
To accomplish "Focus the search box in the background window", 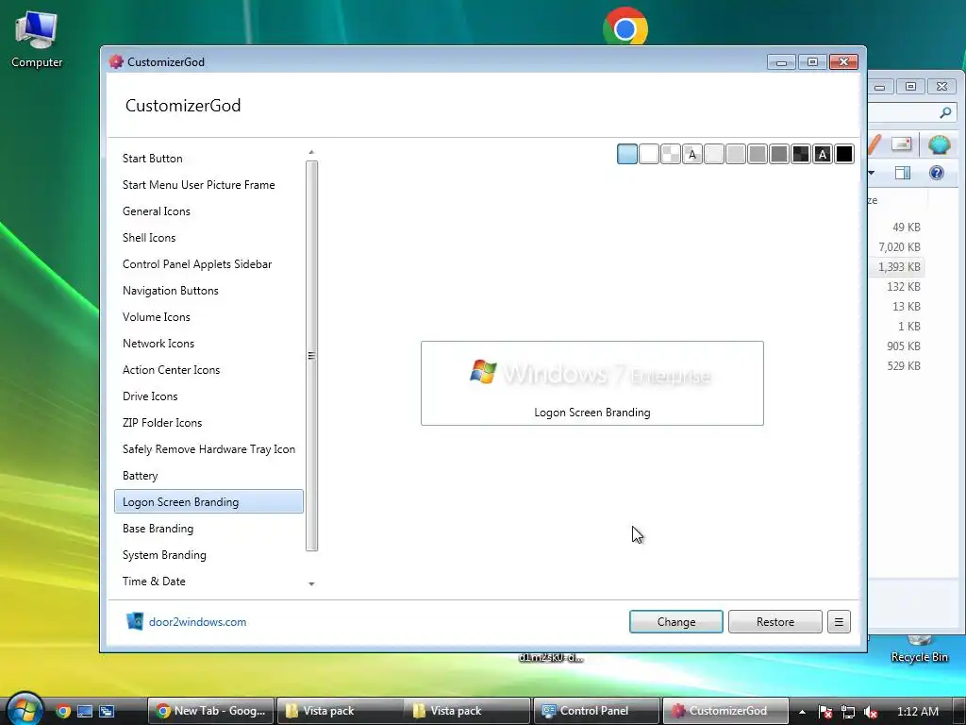I will coord(911,112).
